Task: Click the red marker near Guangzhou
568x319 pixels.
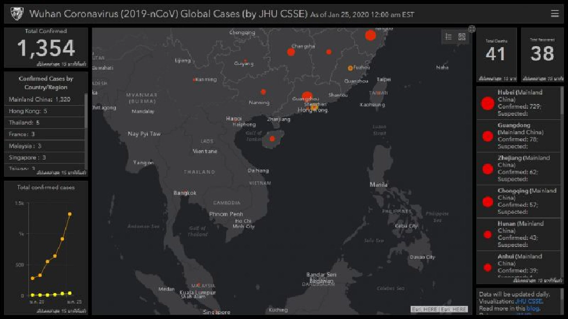Action: click(306, 97)
